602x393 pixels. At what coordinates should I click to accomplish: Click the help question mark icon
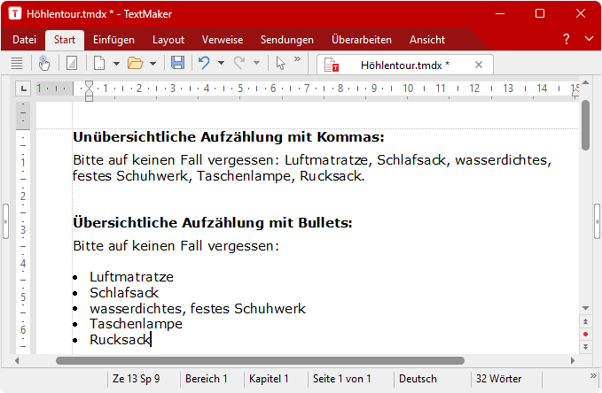567,40
